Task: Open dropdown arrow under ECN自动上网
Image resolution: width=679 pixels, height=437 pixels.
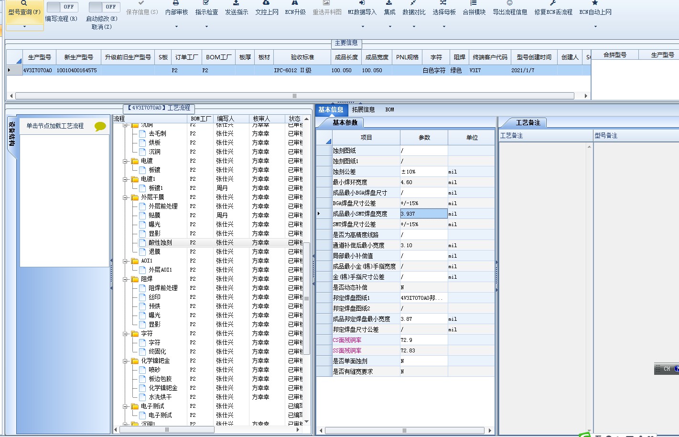Action: click(x=595, y=27)
